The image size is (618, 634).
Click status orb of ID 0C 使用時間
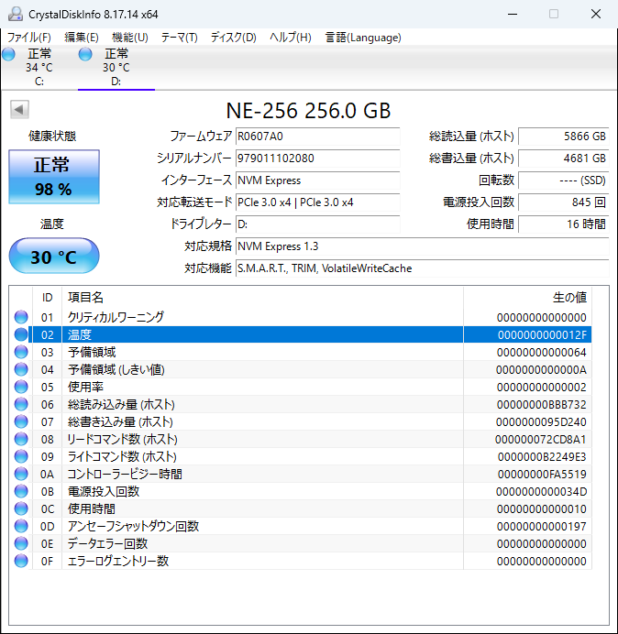[21, 508]
